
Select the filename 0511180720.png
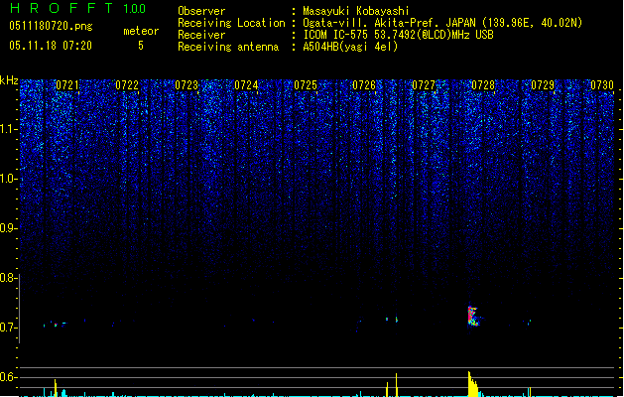point(51,26)
